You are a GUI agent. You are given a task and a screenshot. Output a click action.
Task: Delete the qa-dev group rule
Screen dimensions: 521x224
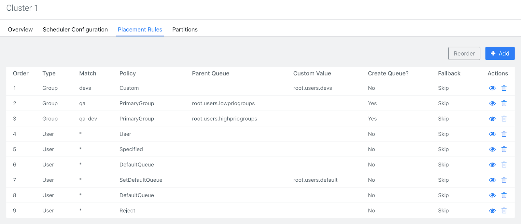[x=504, y=119]
